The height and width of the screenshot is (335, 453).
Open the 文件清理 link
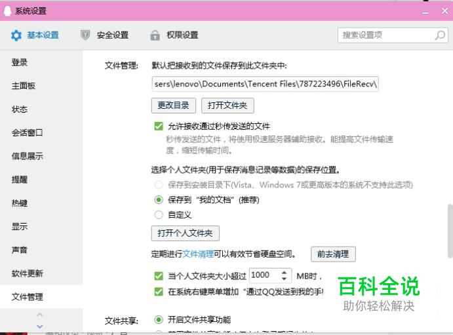198,254
